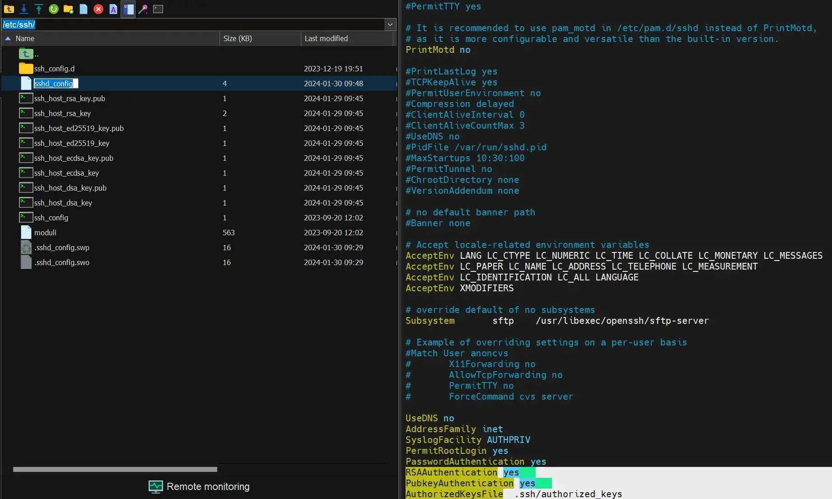
Task: Click the rename icon with letter A
Action: tap(113, 9)
